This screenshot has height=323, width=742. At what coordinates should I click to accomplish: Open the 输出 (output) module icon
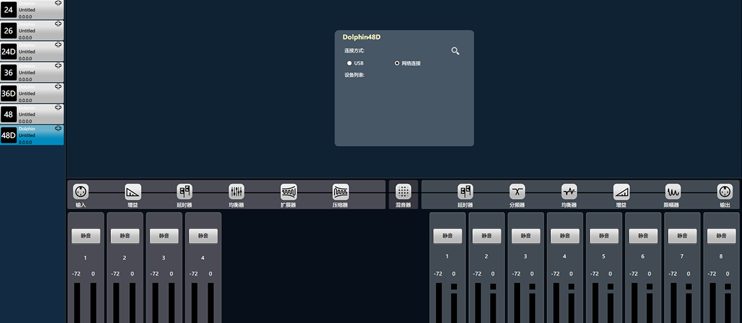[x=724, y=192]
